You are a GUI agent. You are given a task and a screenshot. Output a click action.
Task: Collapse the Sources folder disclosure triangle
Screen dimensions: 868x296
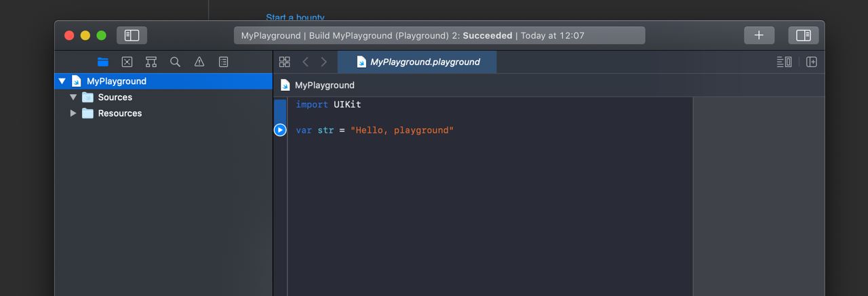(73, 97)
